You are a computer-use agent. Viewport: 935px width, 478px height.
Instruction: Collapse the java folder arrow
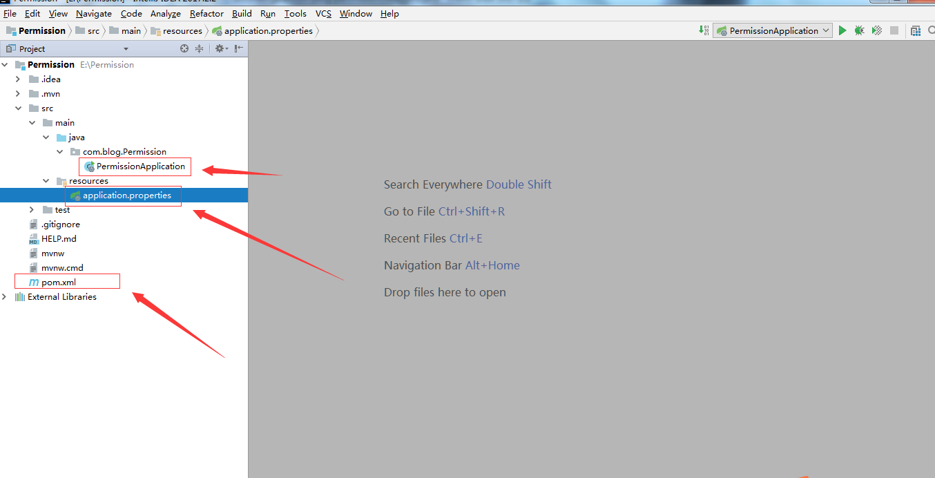[46, 137]
